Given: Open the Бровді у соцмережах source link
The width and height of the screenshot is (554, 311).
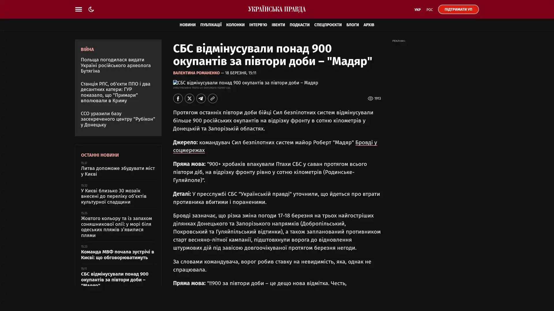Looking at the screenshot, I should tap(366, 143).
